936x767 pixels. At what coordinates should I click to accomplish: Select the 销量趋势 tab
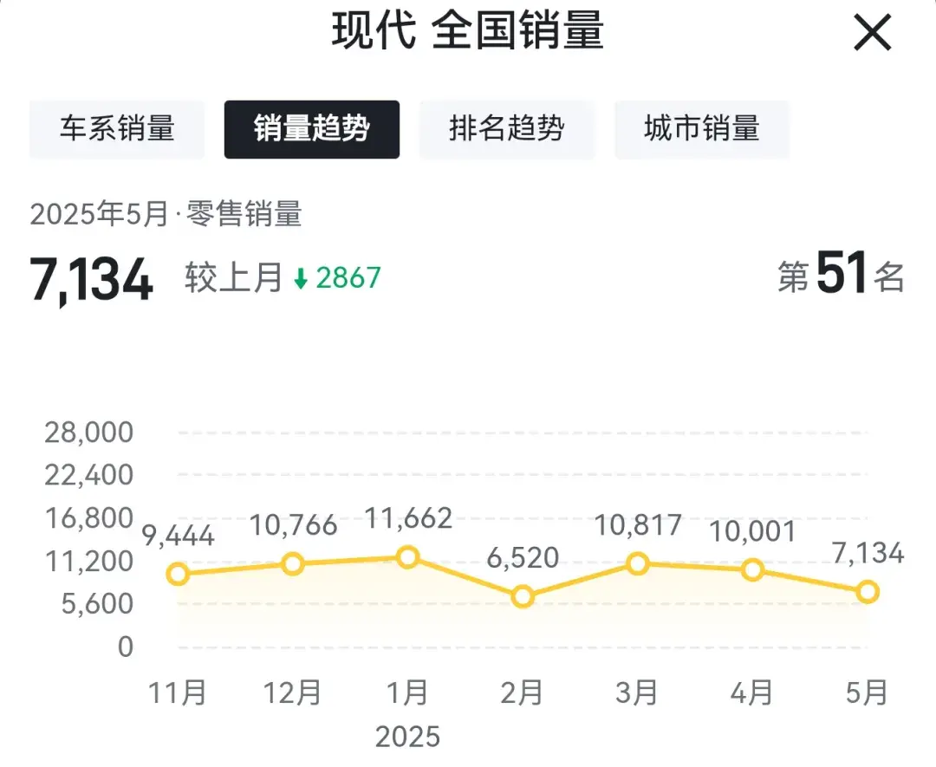[x=312, y=129]
